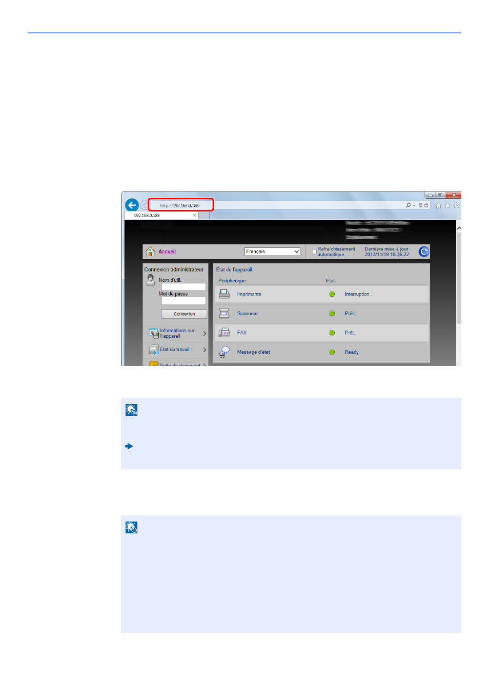
Task: Click the Interruption... status text
Action: pos(358,294)
